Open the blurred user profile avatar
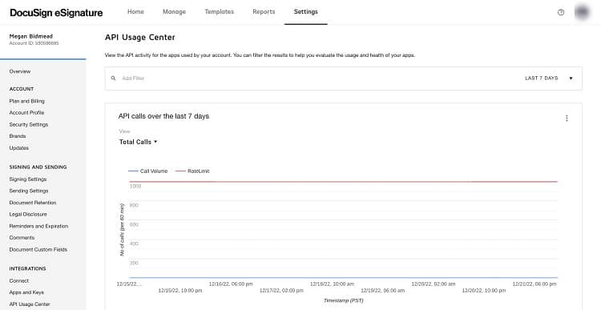The height and width of the screenshot is (310, 601). pos(582,12)
